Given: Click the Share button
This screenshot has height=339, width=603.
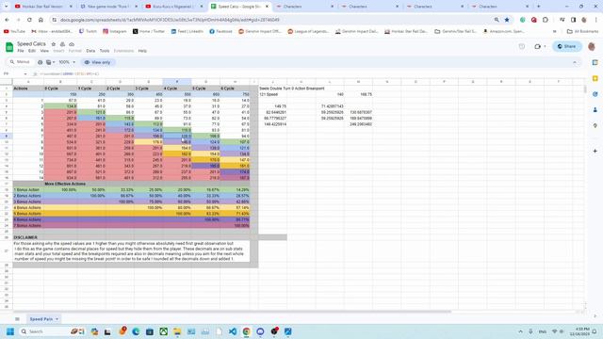Looking at the screenshot, I should point(567,46).
